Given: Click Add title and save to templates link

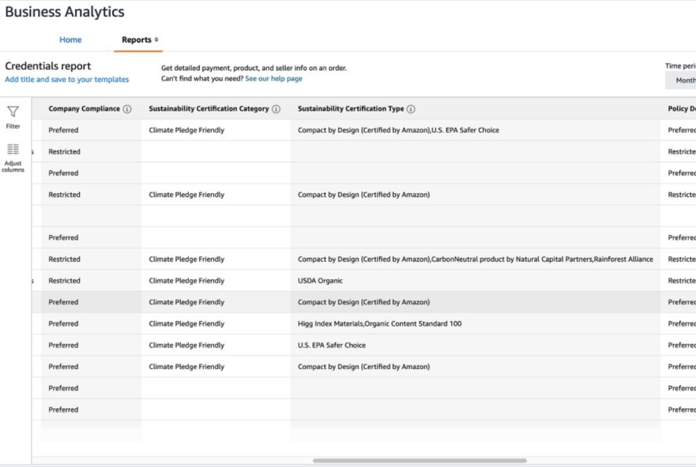Looking at the screenshot, I should click(67, 79).
